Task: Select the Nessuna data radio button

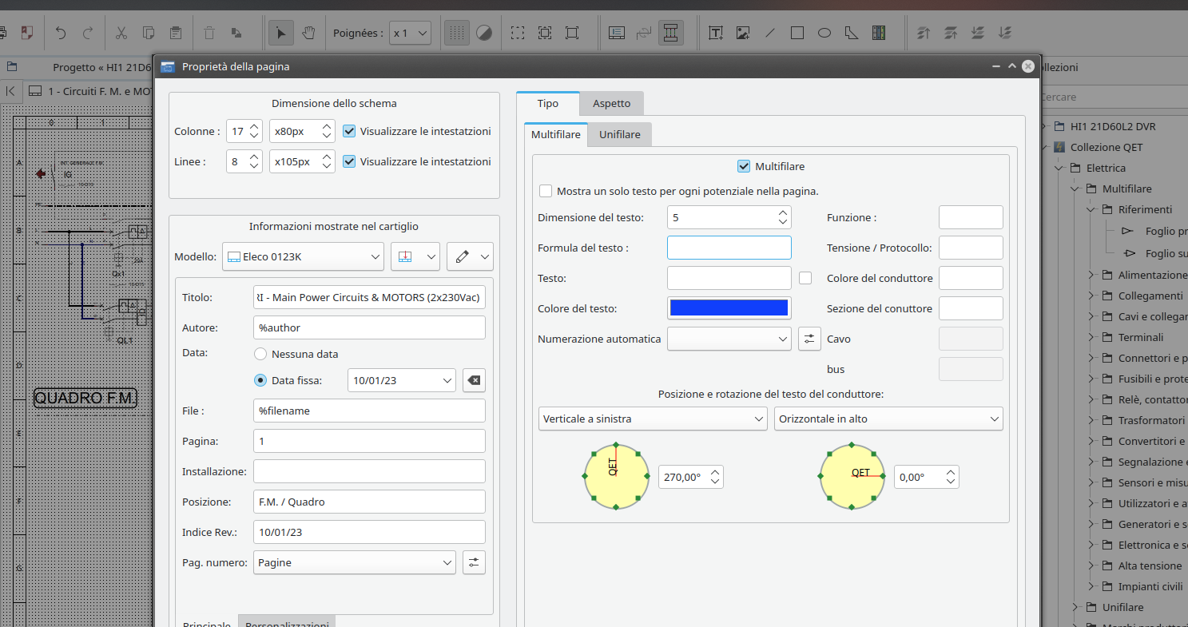Action: [x=260, y=354]
